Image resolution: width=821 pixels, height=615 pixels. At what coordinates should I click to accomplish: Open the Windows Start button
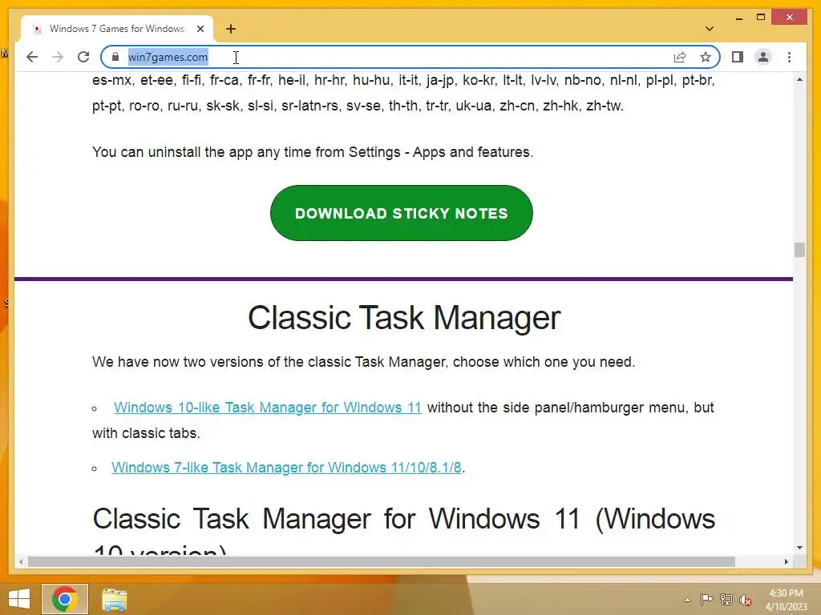(x=19, y=599)
